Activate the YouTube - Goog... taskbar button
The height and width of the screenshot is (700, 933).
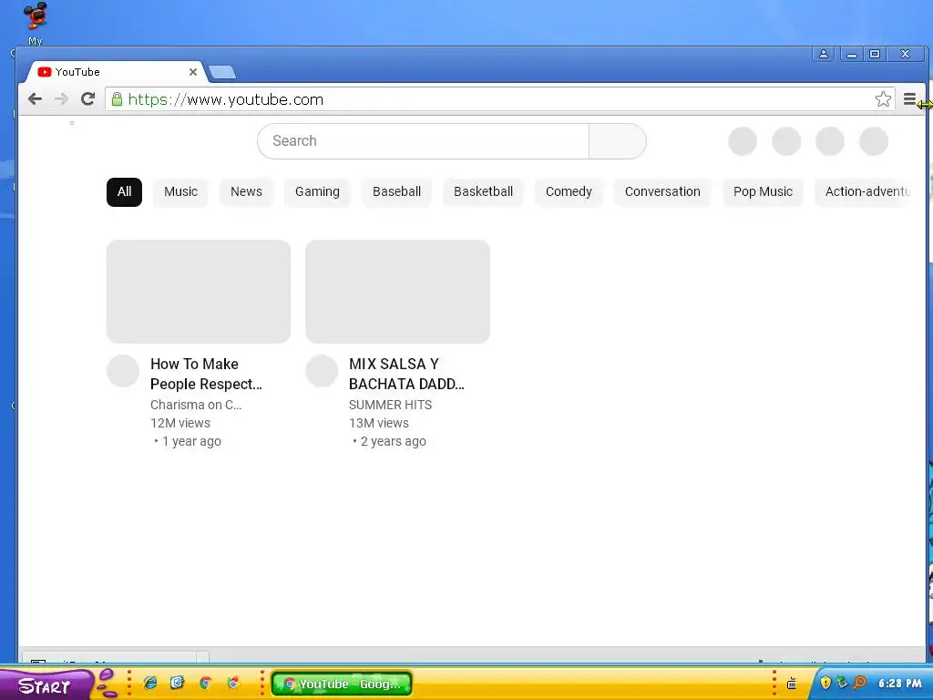(342, 684)
